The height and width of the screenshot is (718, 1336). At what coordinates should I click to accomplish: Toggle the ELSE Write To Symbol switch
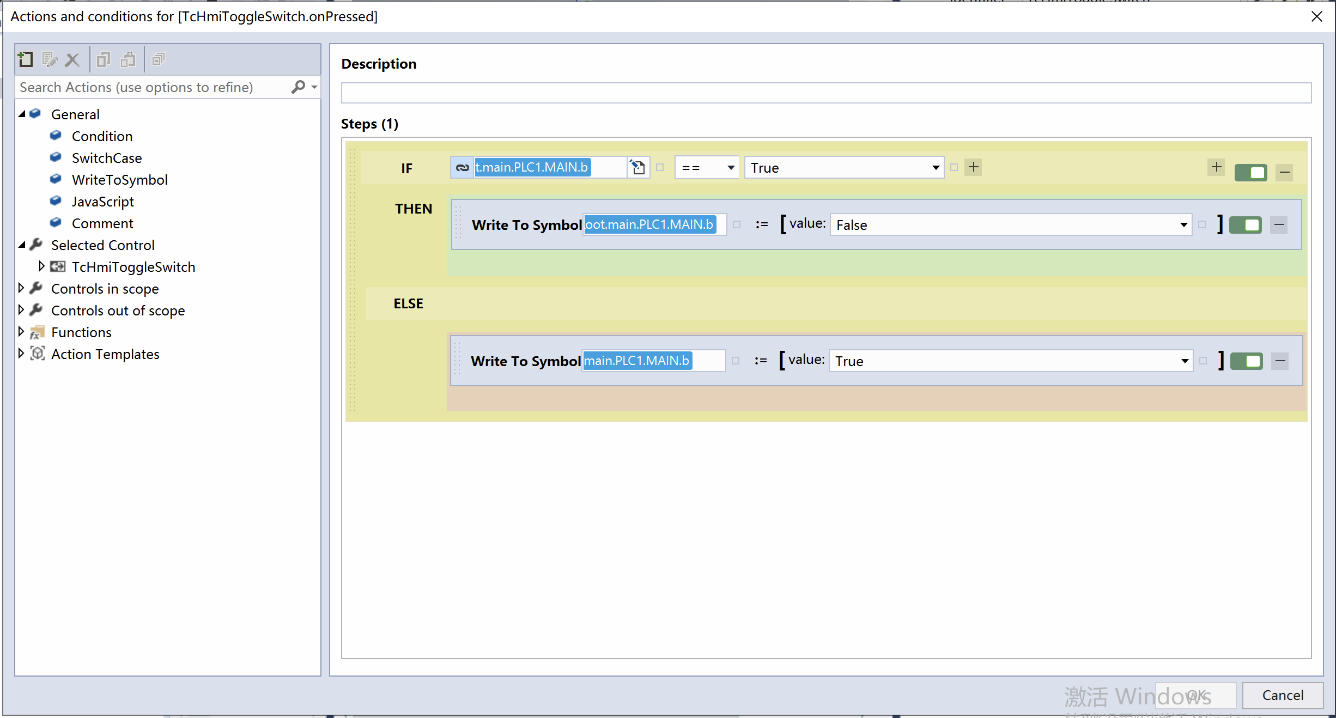(x=1246, y=361)
